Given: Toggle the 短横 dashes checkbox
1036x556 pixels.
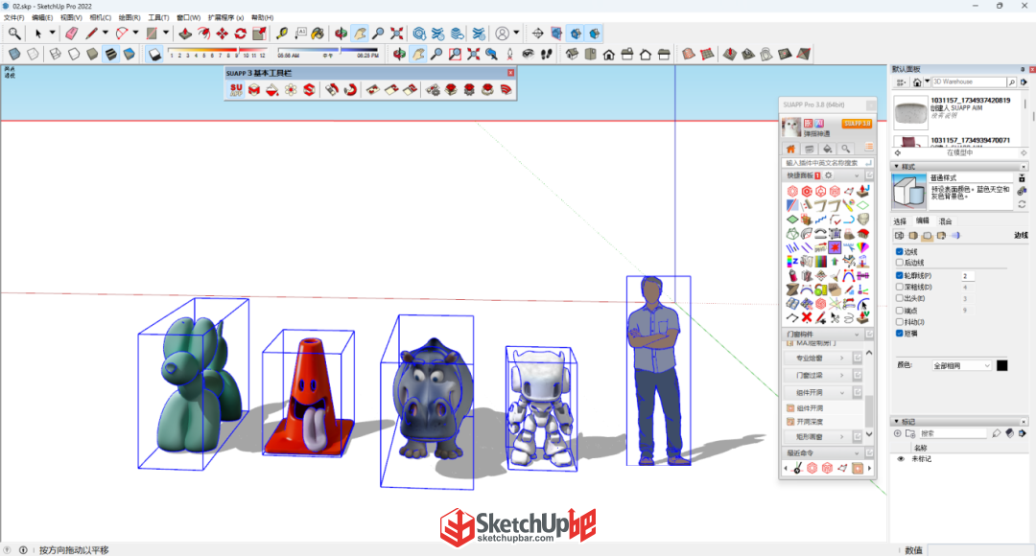Looking at the screenshot, I should 899,334.
